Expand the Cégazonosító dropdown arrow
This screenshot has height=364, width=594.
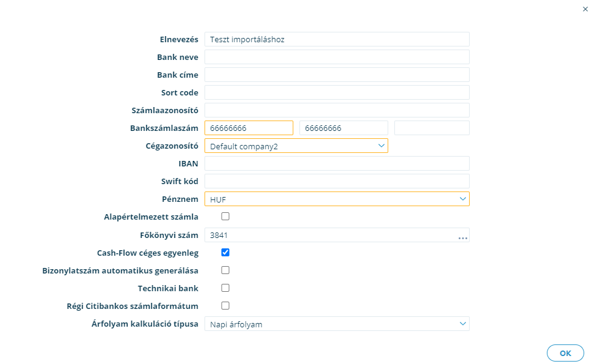coord(381,146)
